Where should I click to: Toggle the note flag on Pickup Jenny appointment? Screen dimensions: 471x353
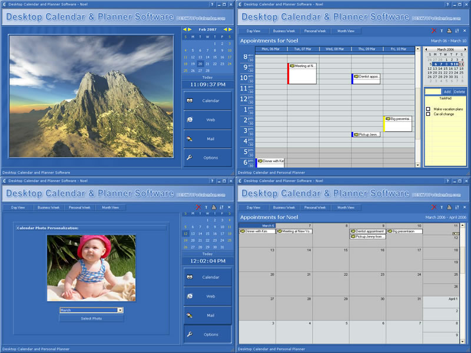pyautogui.click(x=356, y=134)
